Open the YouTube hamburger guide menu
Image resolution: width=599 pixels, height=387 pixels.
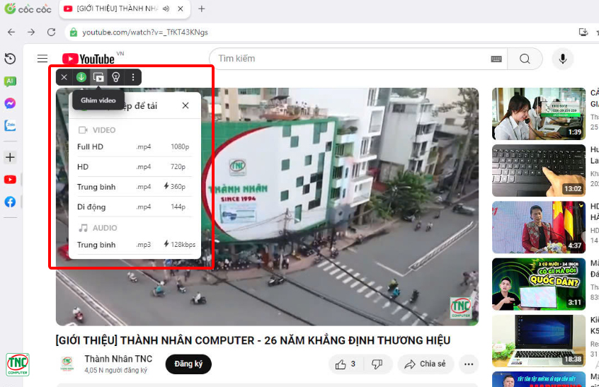coord(42,59)
